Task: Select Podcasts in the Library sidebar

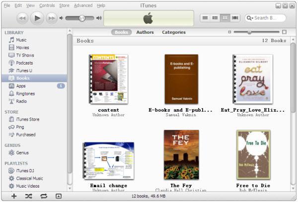Action: tap(24, 63)
